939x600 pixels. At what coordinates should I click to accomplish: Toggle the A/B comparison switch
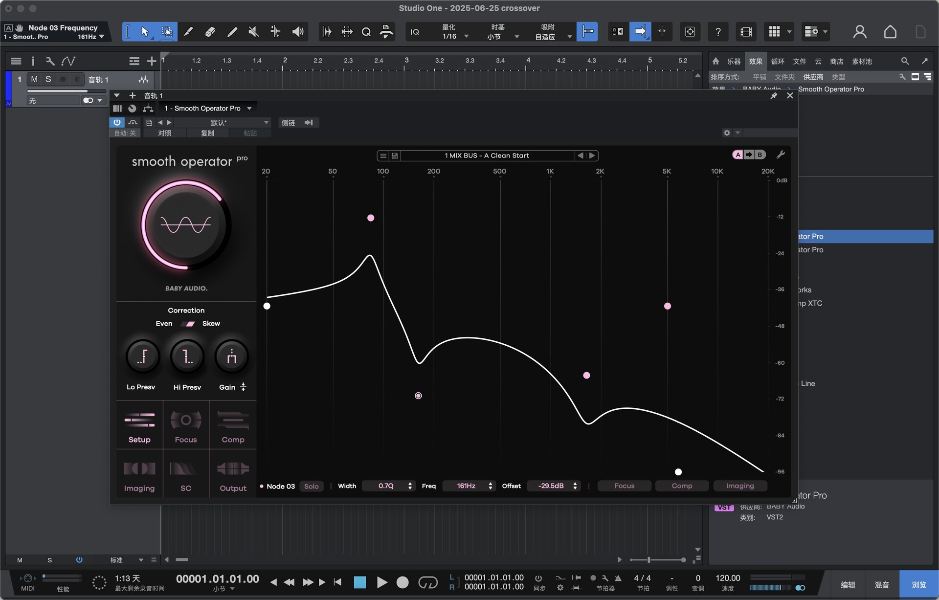pos(749,155)
